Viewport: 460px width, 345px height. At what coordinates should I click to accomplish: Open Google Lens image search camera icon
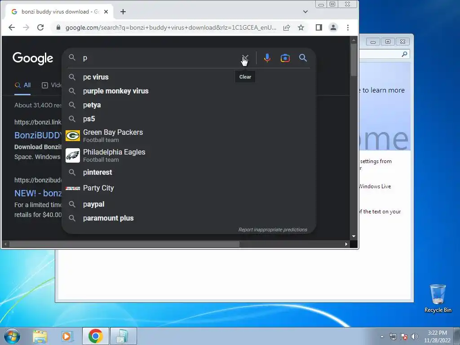[285, 58]
